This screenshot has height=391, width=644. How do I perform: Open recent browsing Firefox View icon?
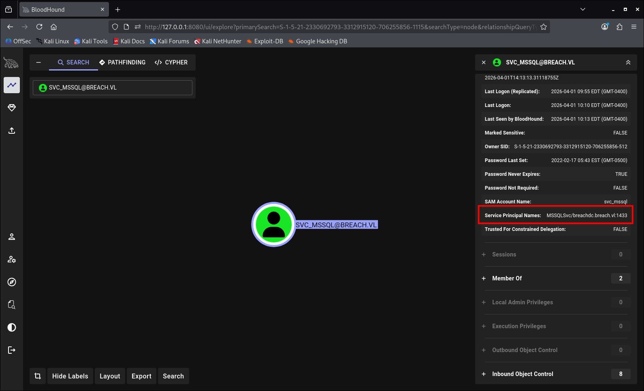pos(9,9)
